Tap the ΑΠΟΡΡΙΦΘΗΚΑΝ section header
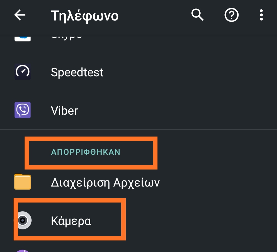Screen dimensions: 277x252 pyautogui.click(x=86, y=152)
